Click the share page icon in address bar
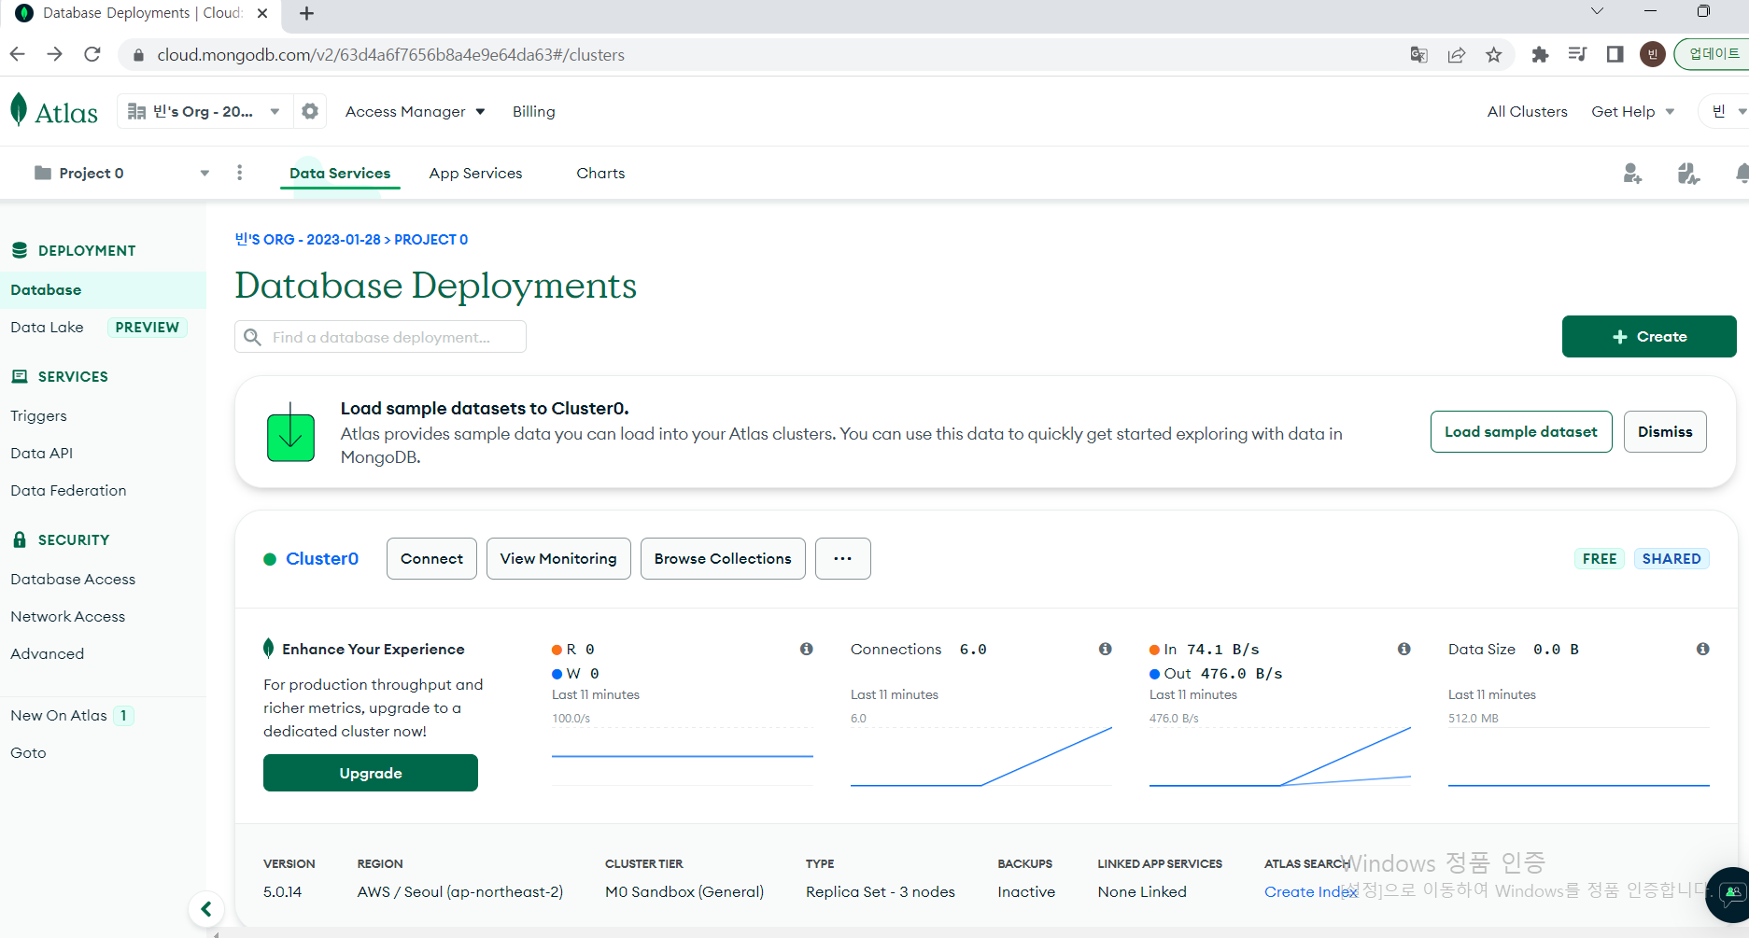1749x938 pixels. coord(1457,55)
